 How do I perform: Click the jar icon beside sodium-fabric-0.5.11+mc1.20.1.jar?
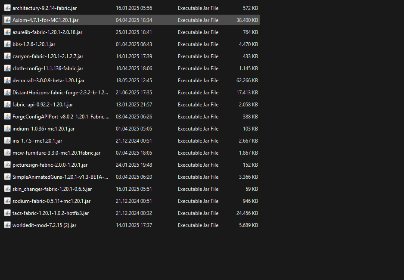[7, 201]
